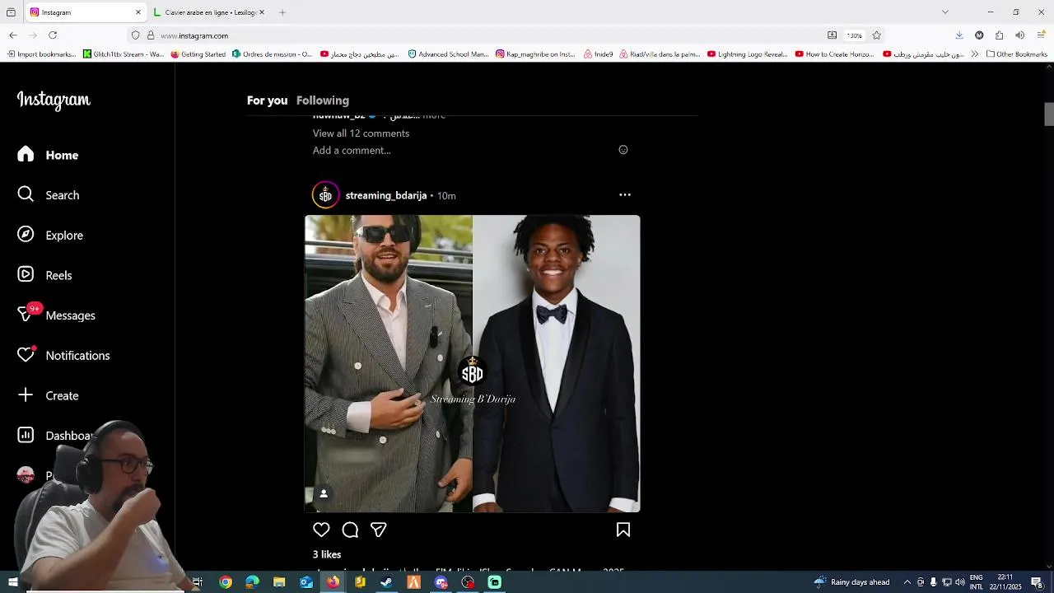Open Rap_maghribe on Inst... bookmark
Image resolution: width=1054 pixels, height=593 pixels.
(x=535, y=54)
